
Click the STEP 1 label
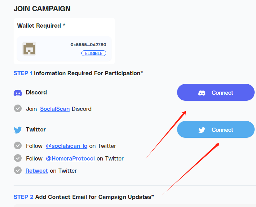(x=23, y=73)
